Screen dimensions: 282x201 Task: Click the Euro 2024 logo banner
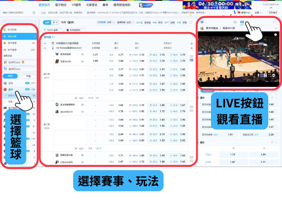click(146, 5)
